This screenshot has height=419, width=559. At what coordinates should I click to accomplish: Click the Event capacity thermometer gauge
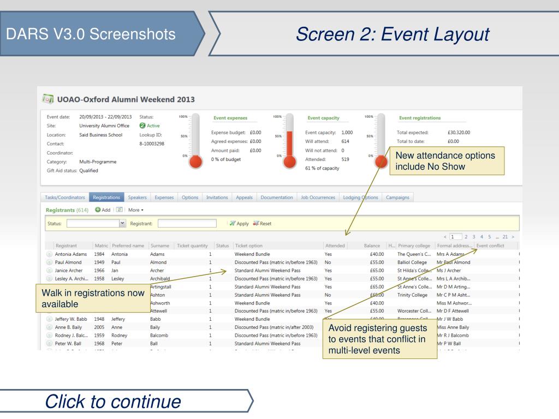click(289, 141)
